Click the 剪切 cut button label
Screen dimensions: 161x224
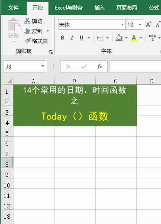[37, 21]
